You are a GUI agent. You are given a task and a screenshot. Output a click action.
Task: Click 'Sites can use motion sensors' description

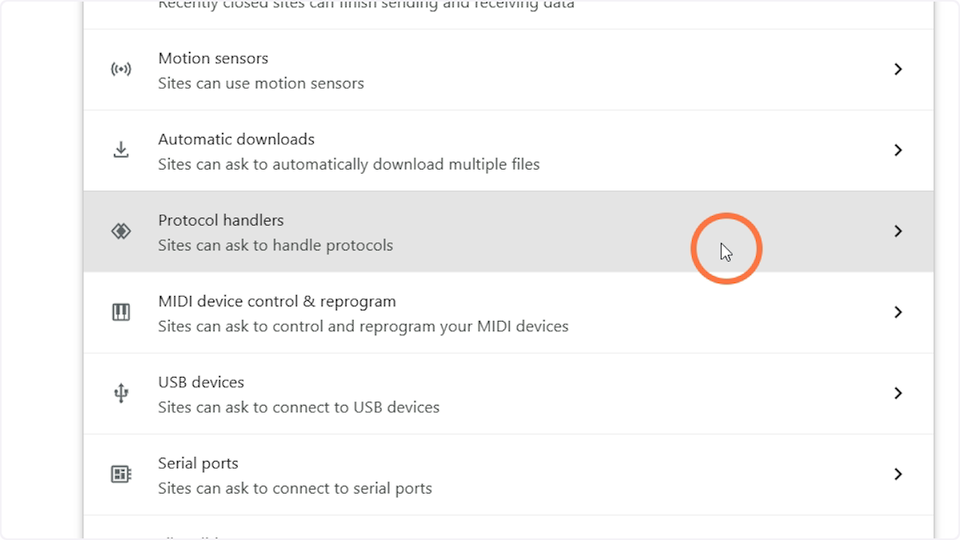coord(261,83)
